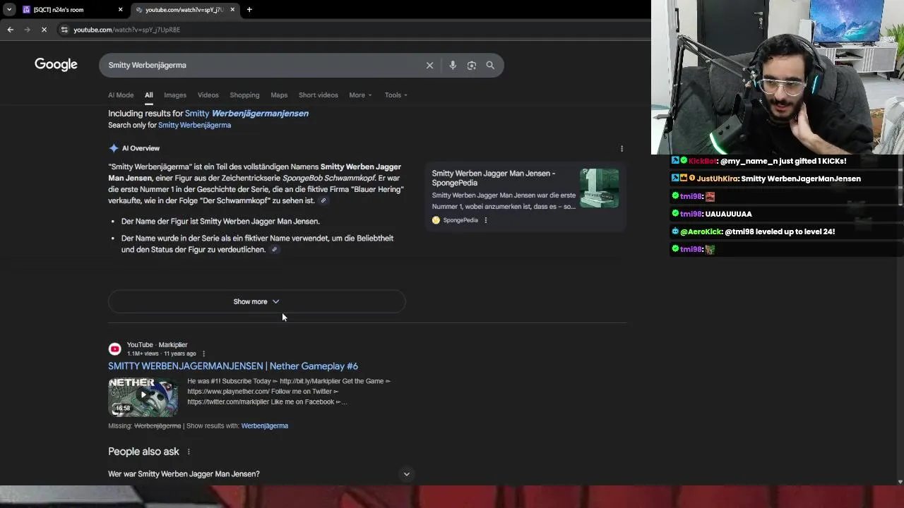
Task: Open the tab search dropdown arrow
Action: tap(9, 10)
